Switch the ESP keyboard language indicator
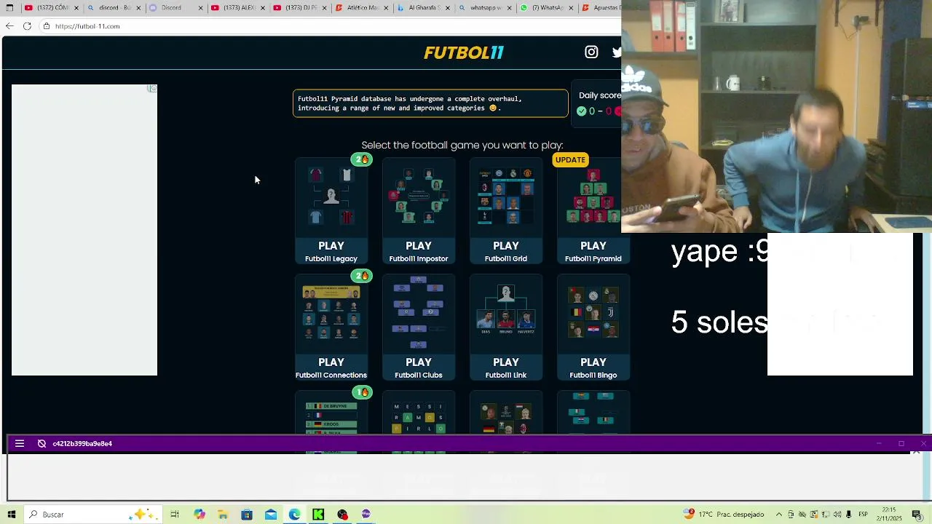 pyautogui.click(x=863, y=515)
